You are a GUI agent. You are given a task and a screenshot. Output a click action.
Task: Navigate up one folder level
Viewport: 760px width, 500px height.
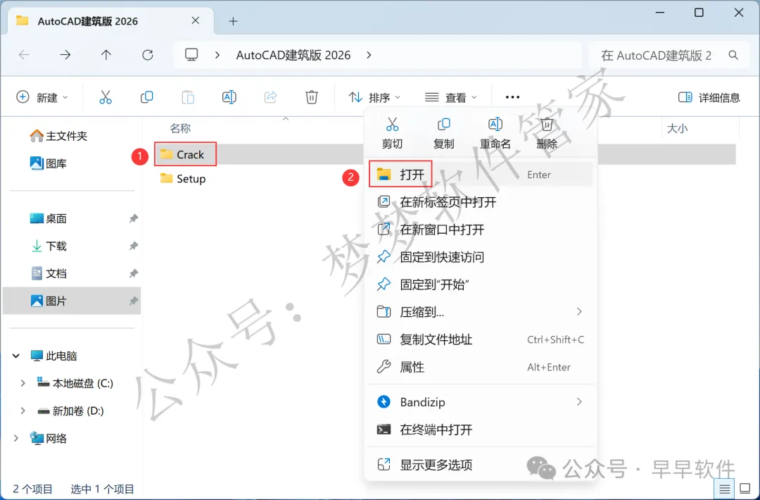[x=106, y=55]
